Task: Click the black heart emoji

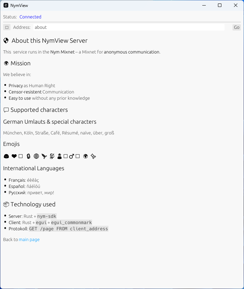Action: 14,157
